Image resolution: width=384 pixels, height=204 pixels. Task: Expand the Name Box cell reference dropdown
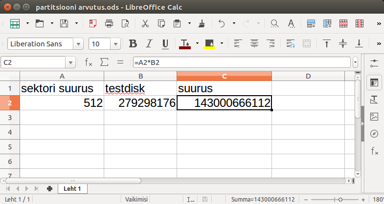click(71, 62)
